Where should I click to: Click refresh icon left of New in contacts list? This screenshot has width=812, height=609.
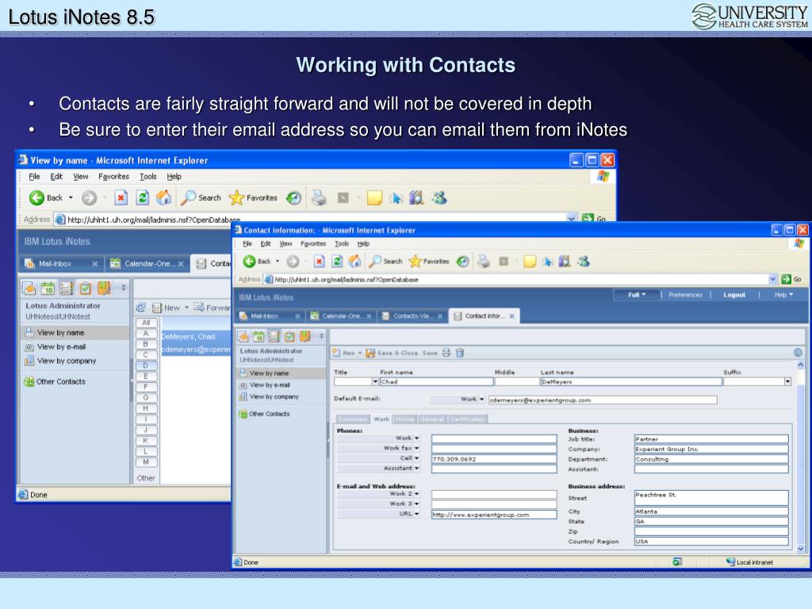(140, 308)
